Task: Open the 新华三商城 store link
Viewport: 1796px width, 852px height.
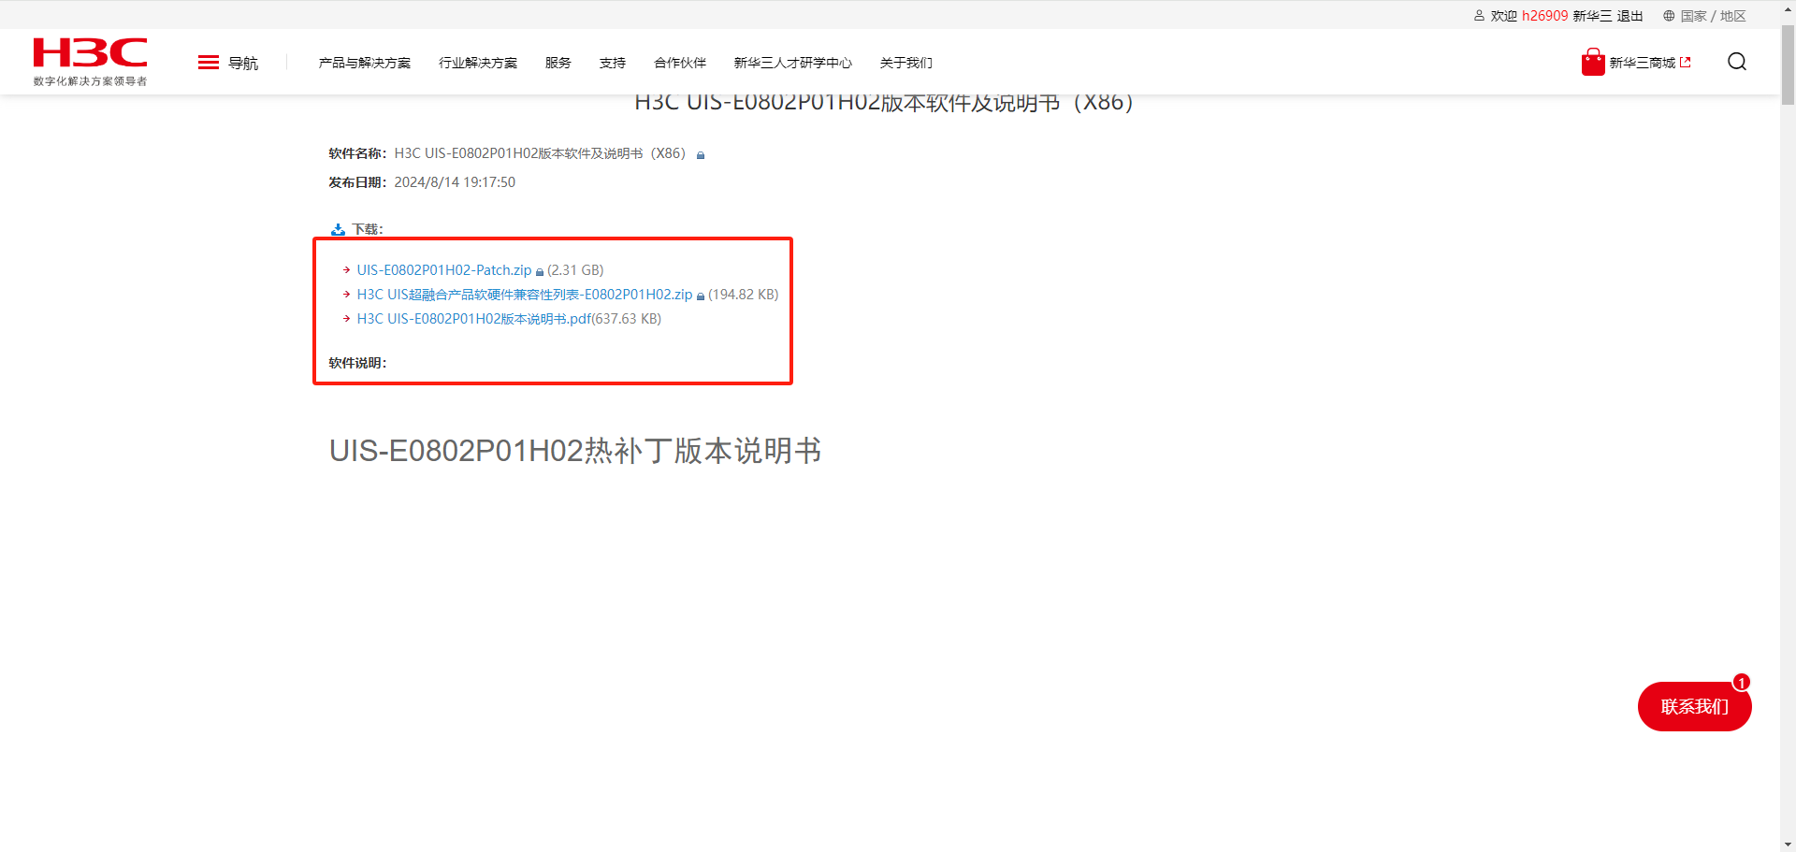Action: 1643,63
